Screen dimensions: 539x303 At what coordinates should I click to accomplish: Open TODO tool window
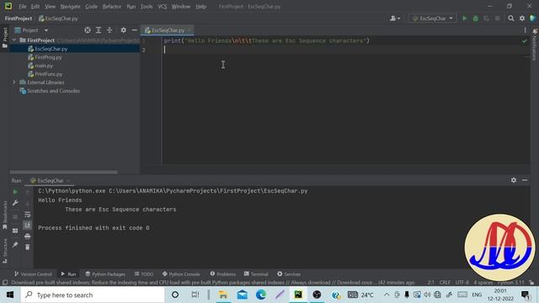(144, 274)
